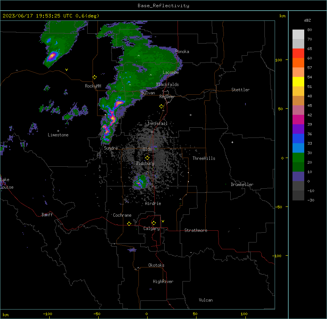
Task: Click the dBZ legend heading
Action: [307, 20]
